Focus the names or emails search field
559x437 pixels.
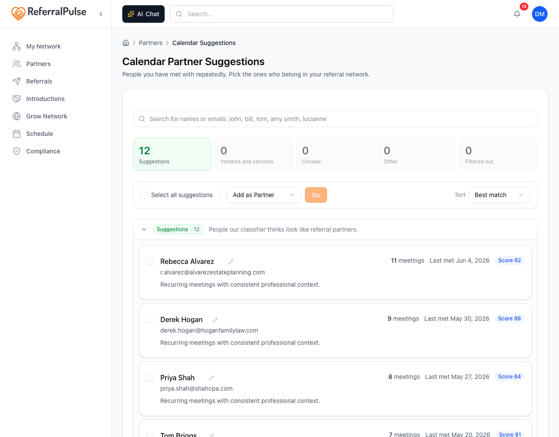[335, 119]
